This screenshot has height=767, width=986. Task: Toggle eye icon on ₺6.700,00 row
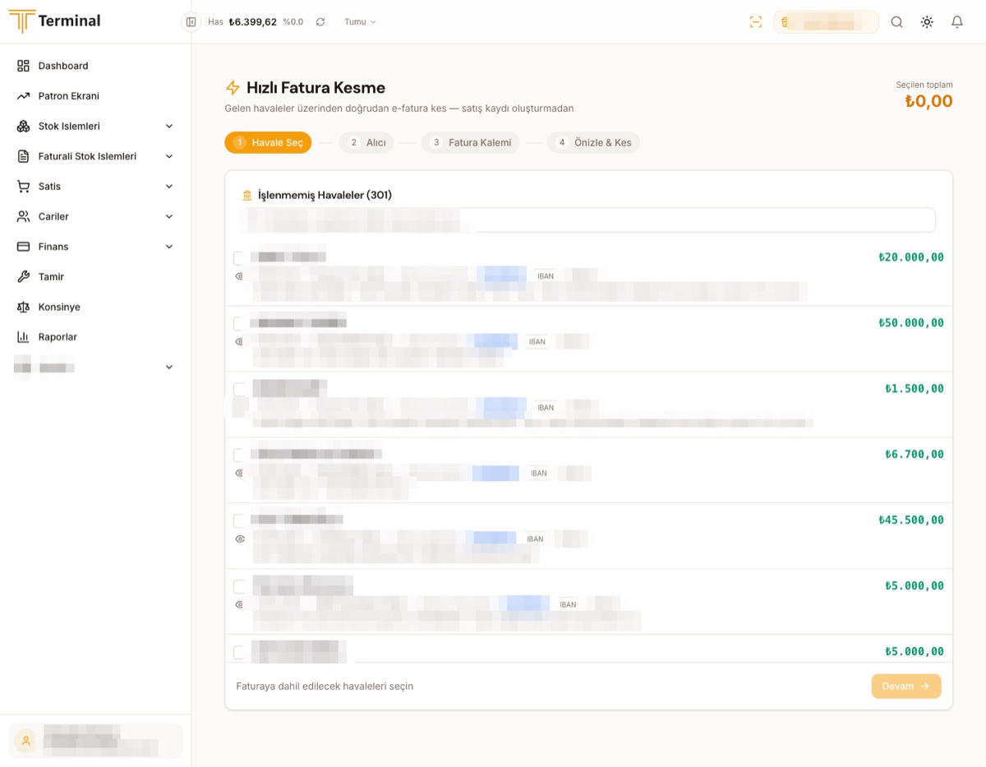coord(240,474)
